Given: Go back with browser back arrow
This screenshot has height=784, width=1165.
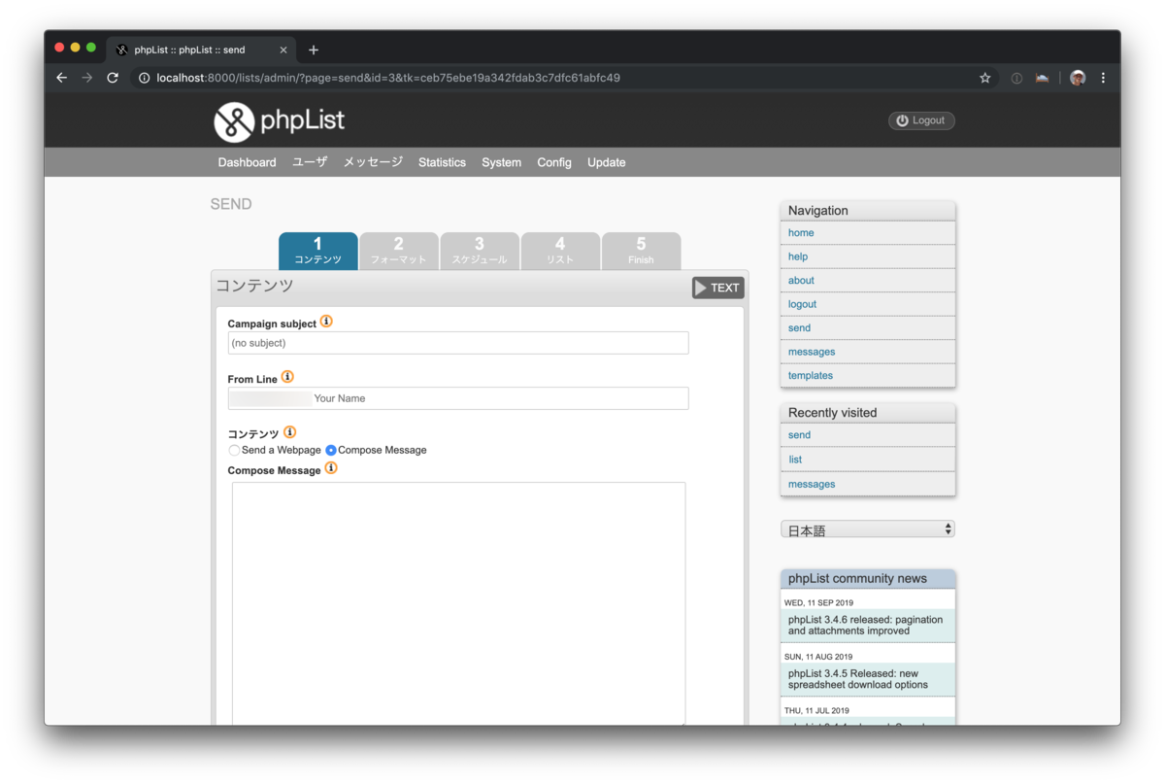Looking at the screenshot, I should (62, 78).
